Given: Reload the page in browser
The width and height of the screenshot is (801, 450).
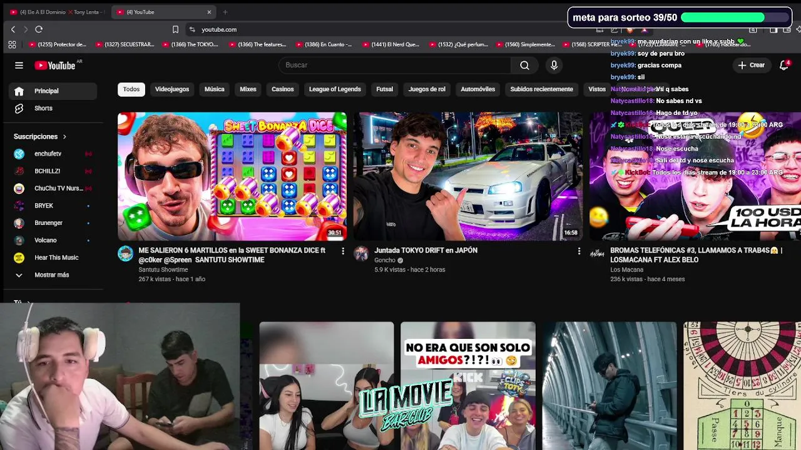Looking at the screenshot, I should 39,29.
